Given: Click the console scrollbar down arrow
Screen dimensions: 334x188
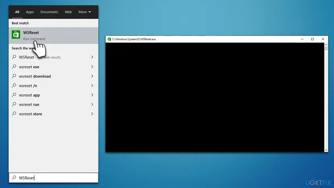Looking at the screenshot, I should point(326,150).
